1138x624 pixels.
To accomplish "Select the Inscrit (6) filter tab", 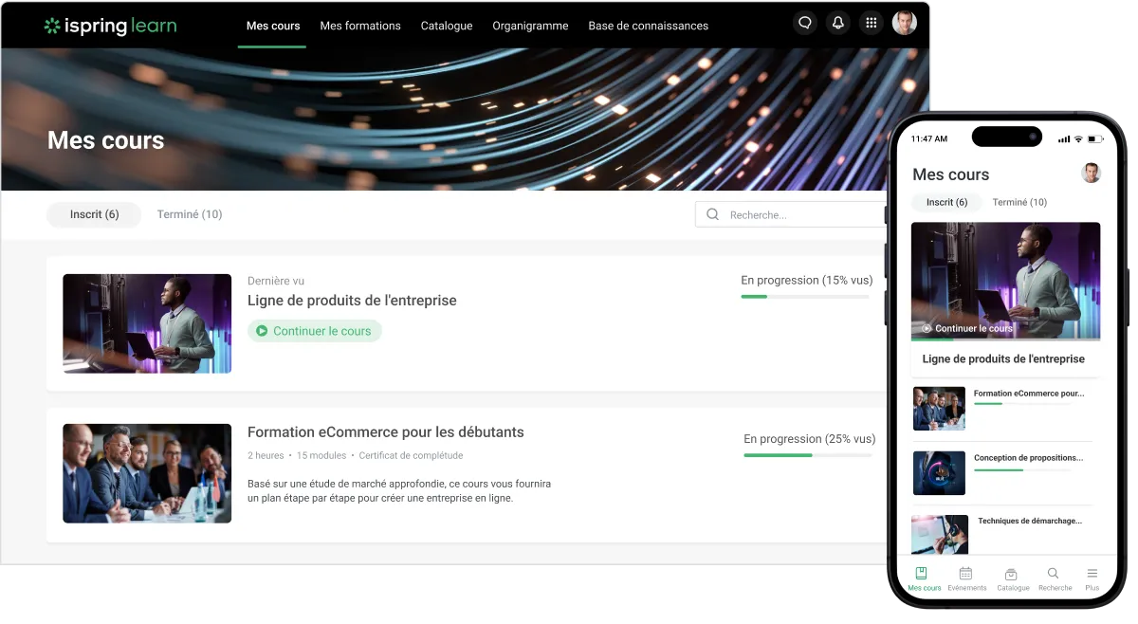I will click(x=93, y=214).
